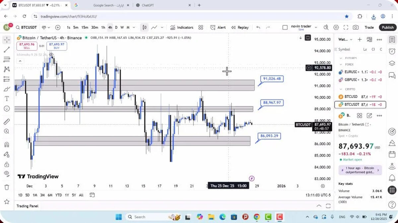Open the notifications bell icon
398x223 pixels.
[392, 178]
